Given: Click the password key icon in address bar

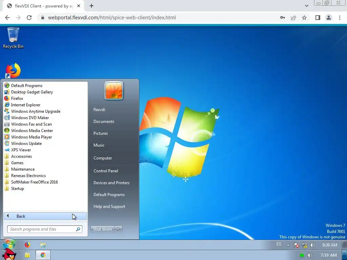Looking at the screenshot, I should pos(283,18).
